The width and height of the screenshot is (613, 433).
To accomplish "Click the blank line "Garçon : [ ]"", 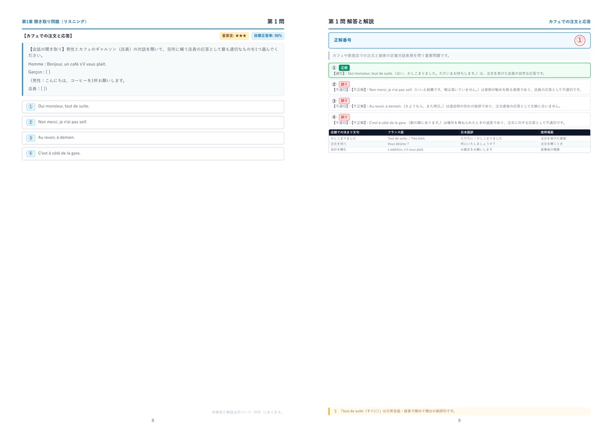I will pos(39,72).
